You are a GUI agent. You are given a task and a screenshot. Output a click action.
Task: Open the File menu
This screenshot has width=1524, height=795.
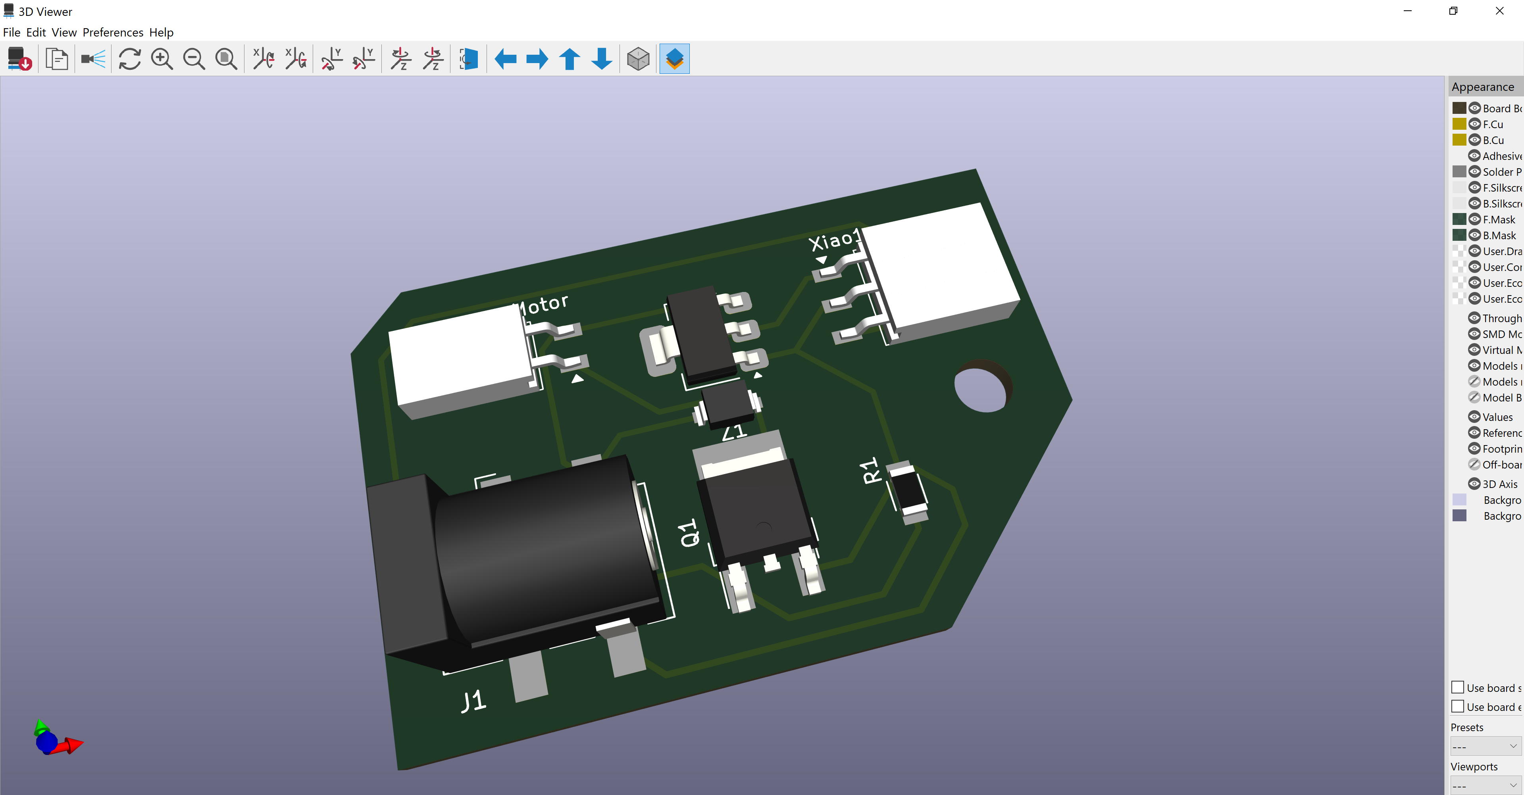(12, 32)
